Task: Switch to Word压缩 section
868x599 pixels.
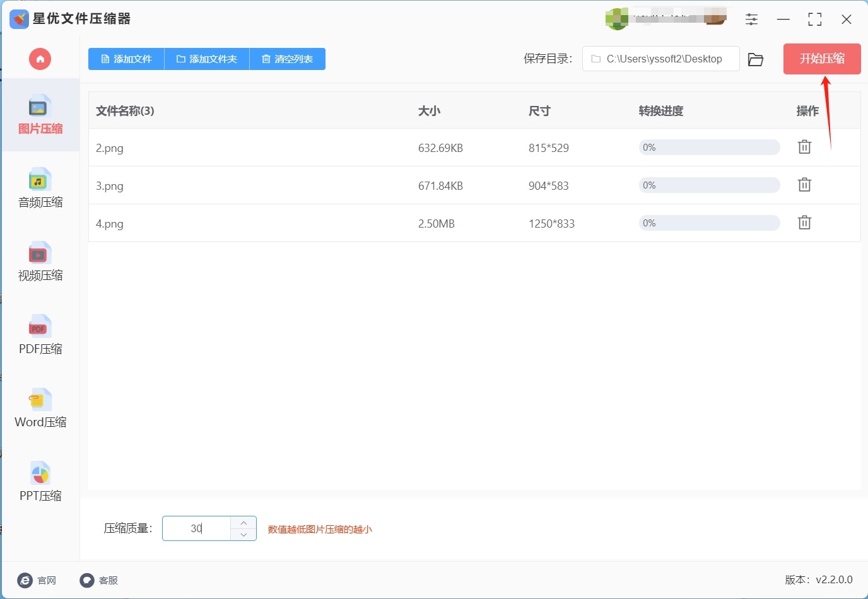Action: (x=40, y=409)
